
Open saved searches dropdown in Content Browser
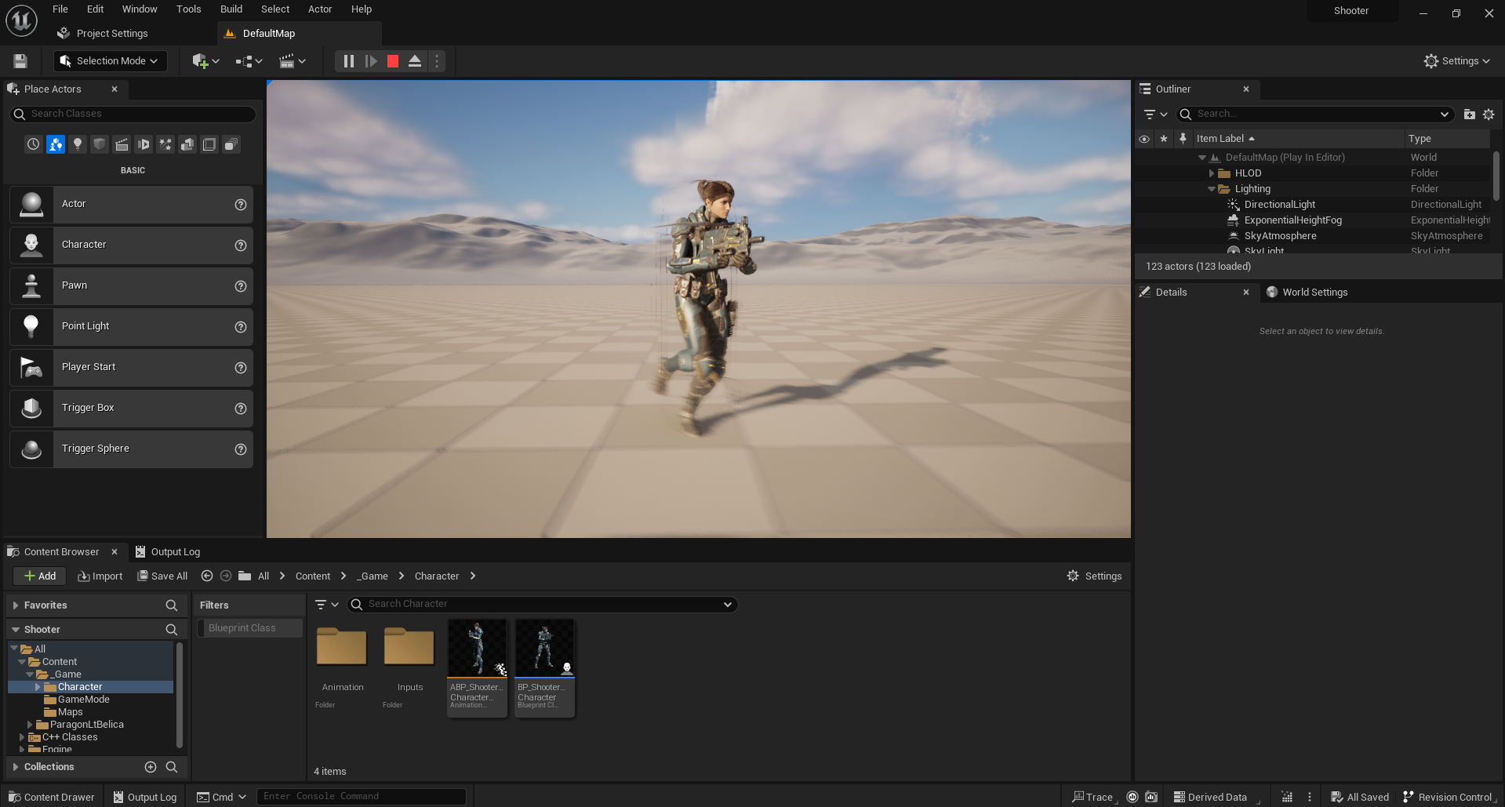[x=728, y=605]
